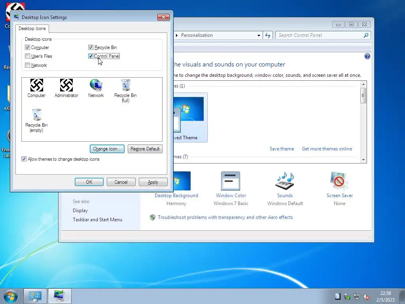Click the Save theme link
The height and width of the screenshot is (304, 405).
click(x=282, y=149)
